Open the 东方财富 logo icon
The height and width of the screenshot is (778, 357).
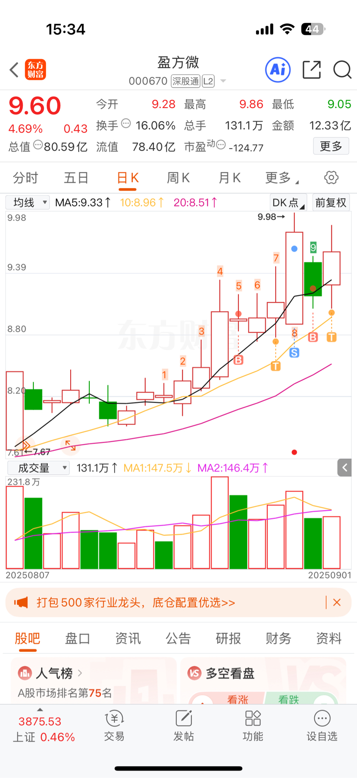point(35,70)
